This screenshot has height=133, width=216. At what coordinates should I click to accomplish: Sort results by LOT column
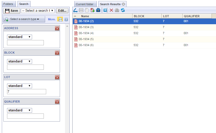point(172,16)
